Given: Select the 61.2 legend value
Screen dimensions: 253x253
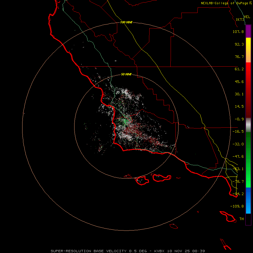Looking at the screenshot, I should point(239,69).
